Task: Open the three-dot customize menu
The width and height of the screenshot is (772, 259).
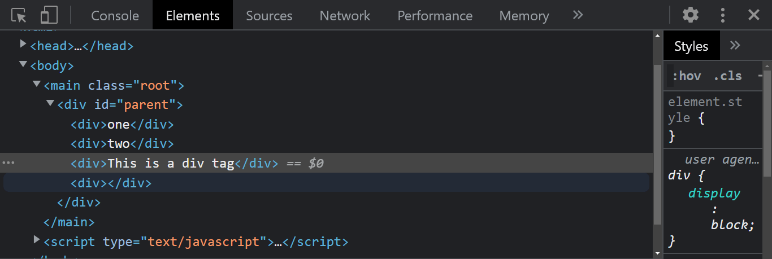Action: click(722, 15)
